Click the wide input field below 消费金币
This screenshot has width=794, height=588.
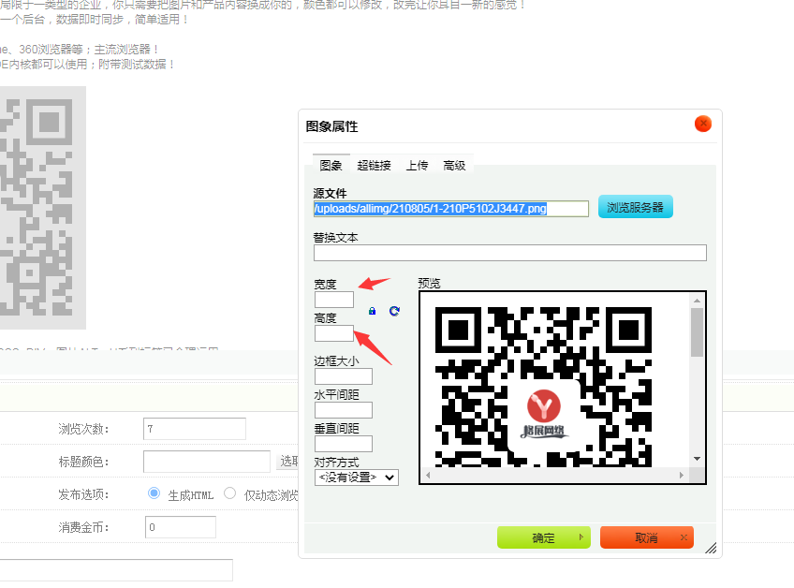point(116,570)
